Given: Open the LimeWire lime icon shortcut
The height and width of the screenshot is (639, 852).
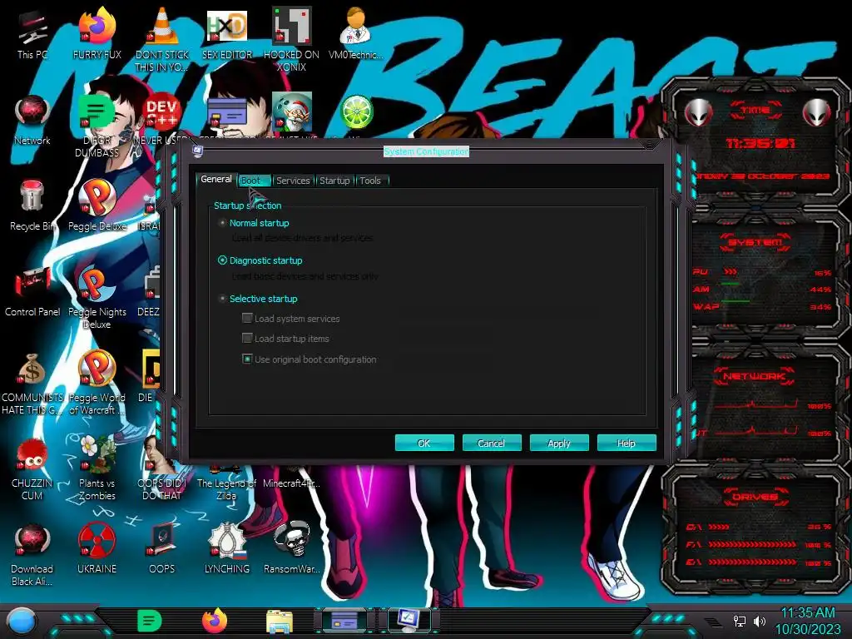Looking at the screenshot, I should click(356, 112).
